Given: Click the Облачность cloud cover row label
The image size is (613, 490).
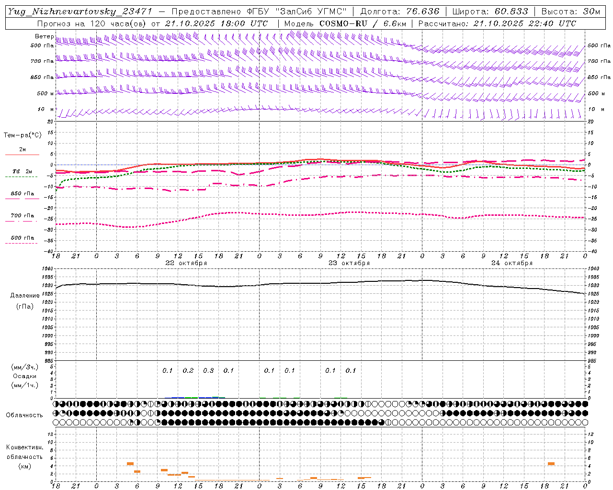Looking at the screenshot, I should [x=24, y=415].
